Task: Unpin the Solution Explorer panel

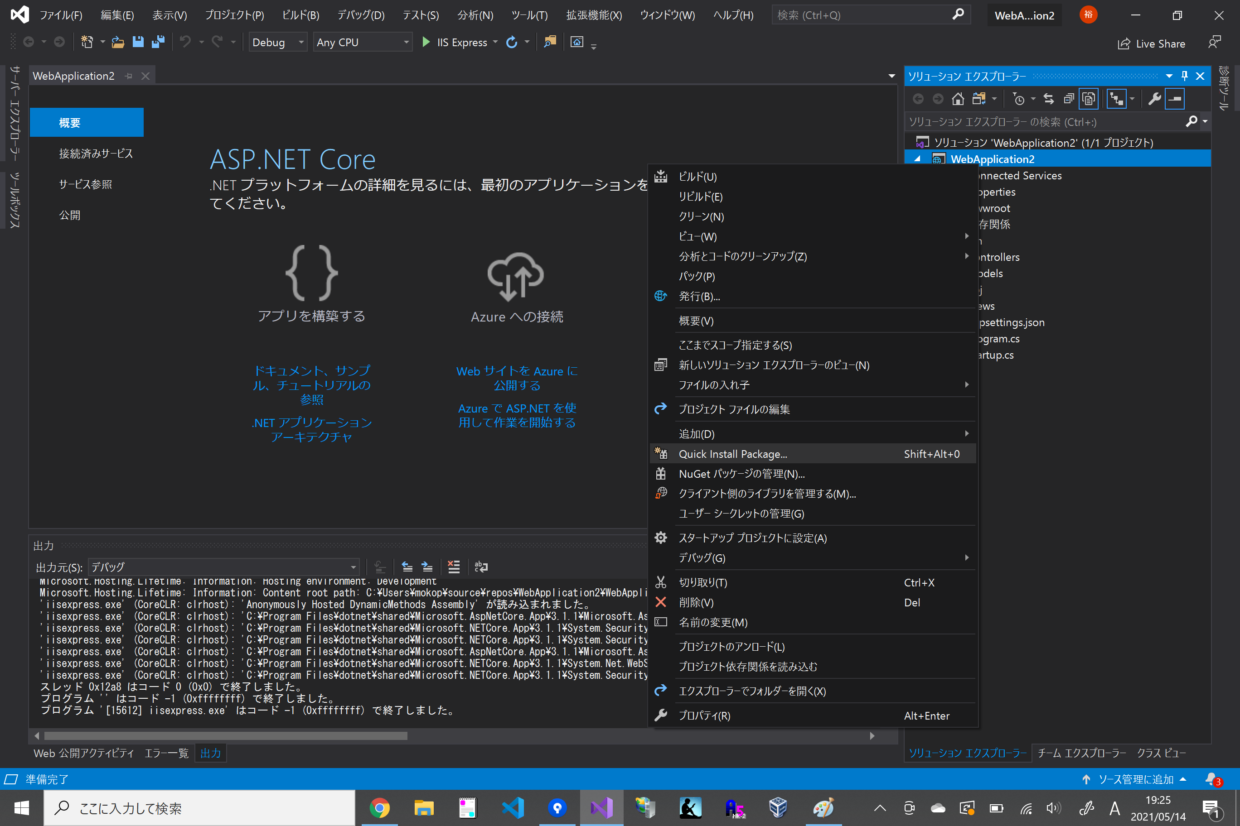Action: [1185, 76]
